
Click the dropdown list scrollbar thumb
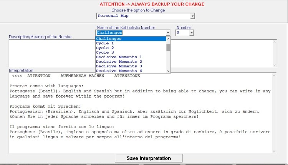tap(168, 47)
